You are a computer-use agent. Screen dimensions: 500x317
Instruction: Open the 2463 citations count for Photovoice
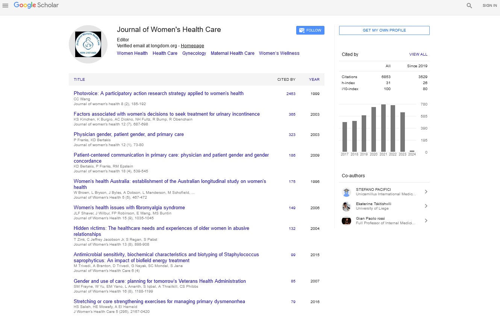pyautogui.click(x=291, y=94)
